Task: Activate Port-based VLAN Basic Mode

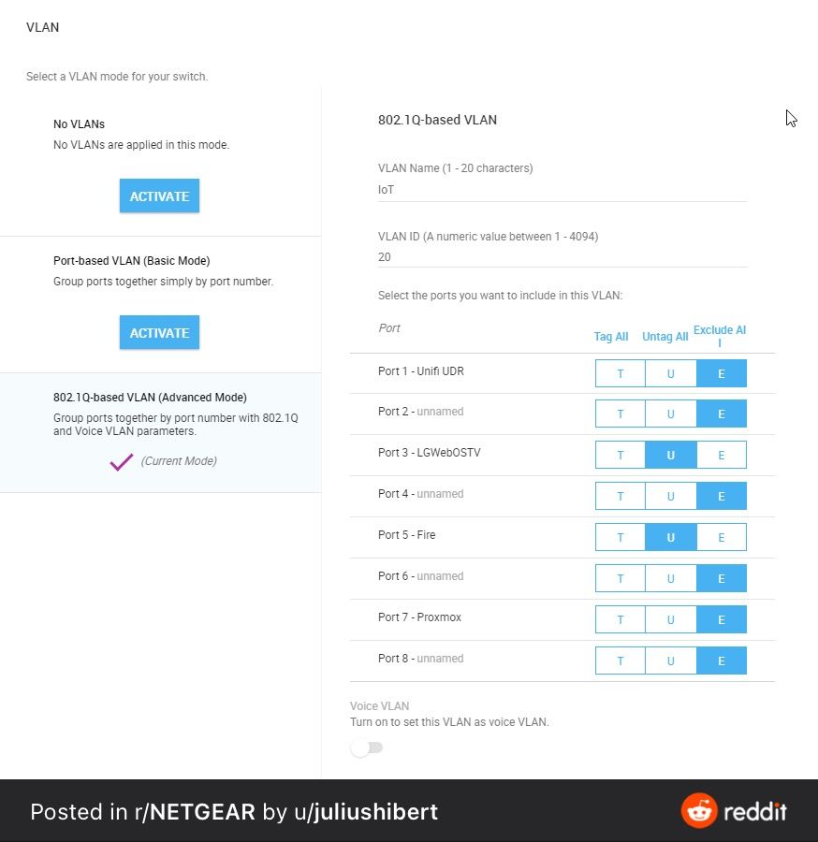Action: tap(159, 333)
